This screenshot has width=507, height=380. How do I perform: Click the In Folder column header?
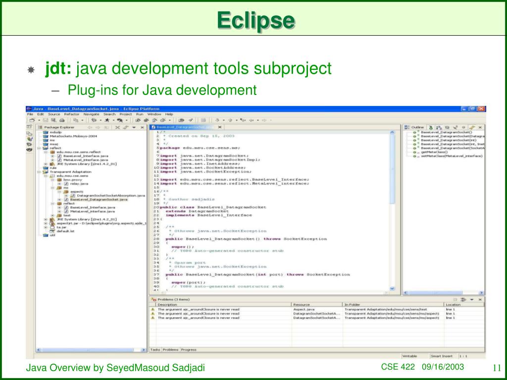tap(393, 305)
